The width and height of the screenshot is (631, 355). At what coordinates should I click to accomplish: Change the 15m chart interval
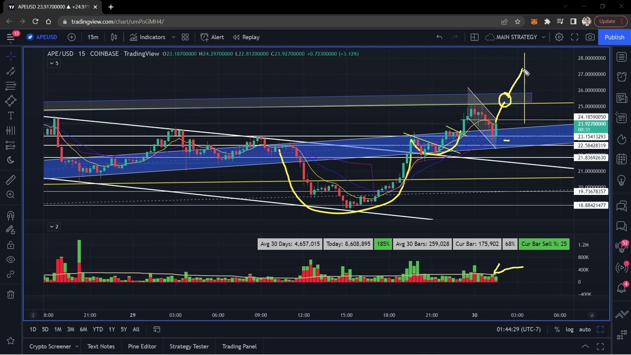(93, 37)
